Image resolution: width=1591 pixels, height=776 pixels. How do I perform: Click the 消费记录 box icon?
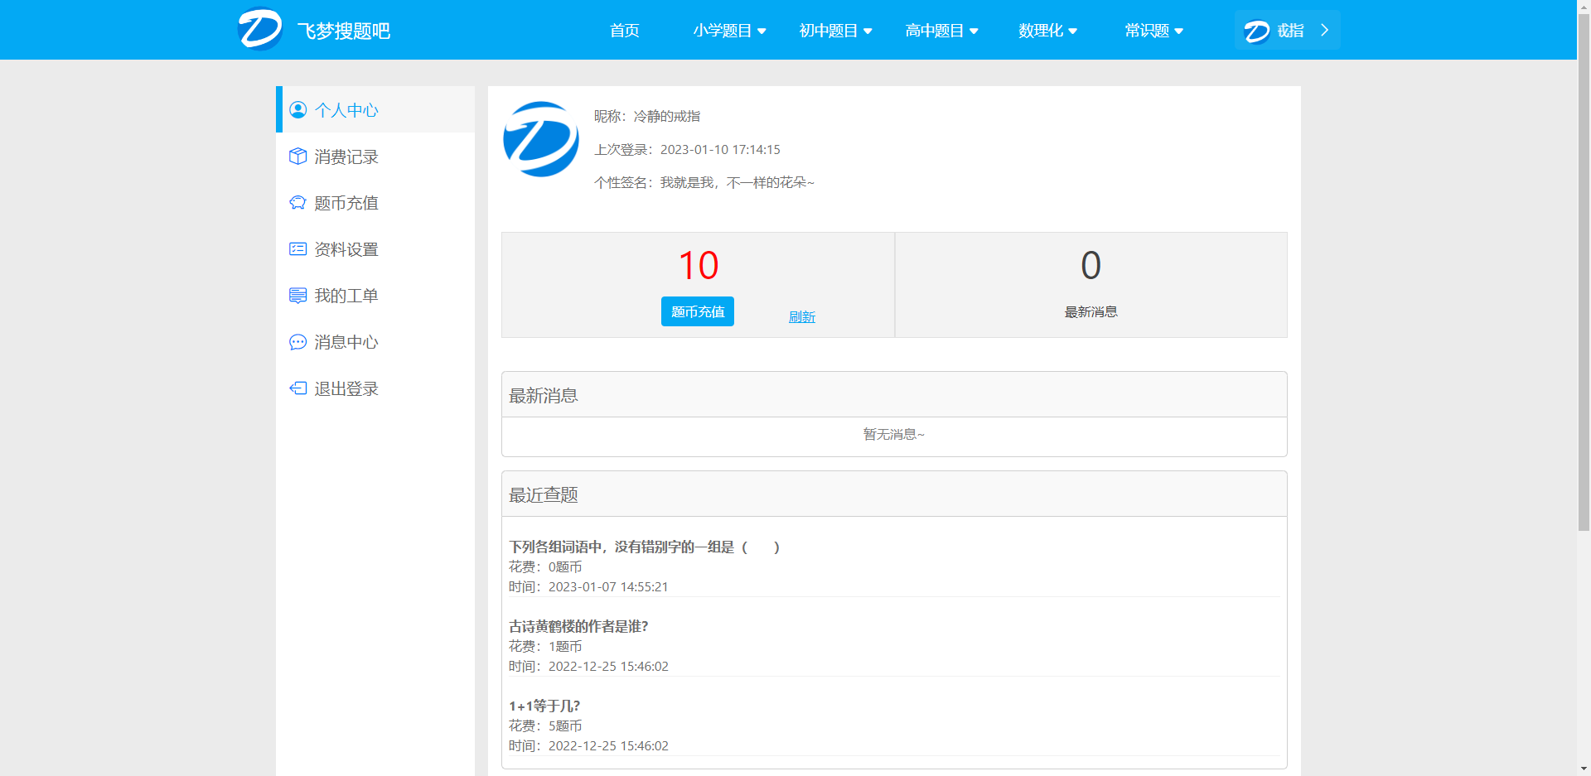297,157
